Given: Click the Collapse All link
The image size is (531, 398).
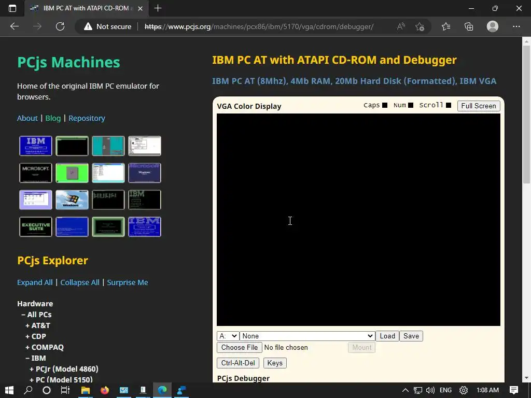Looking at the screenshot, I should click(x=79, y=282).
